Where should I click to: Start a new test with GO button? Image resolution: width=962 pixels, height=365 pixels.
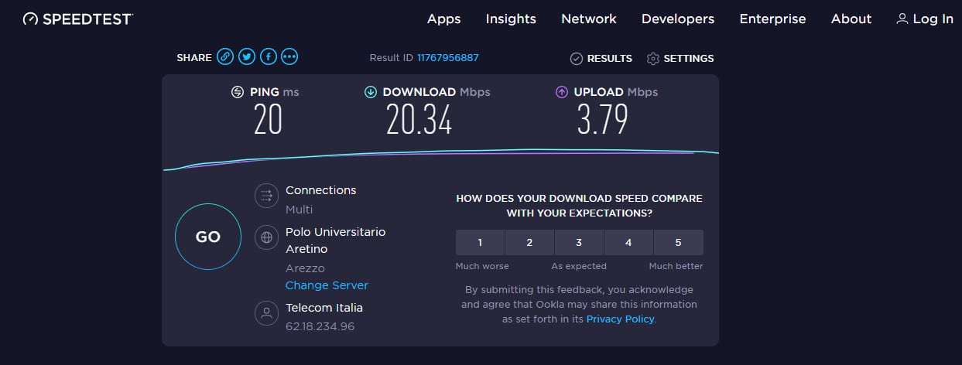208,237
